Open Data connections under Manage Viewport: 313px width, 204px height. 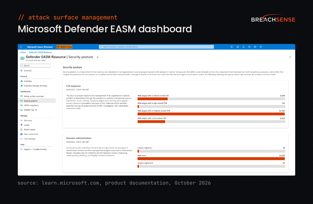[x=31, y=134]
